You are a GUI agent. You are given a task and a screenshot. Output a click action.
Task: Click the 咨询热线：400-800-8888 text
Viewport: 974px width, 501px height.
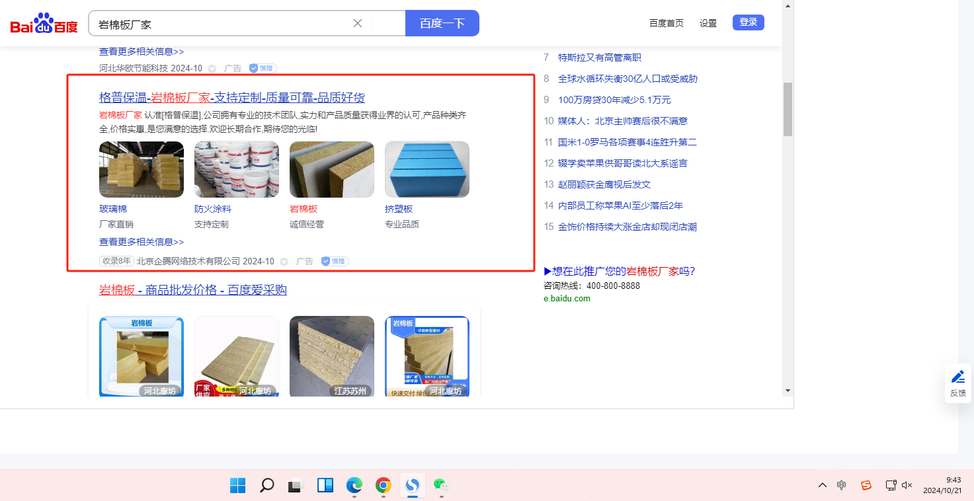[592, 286]
